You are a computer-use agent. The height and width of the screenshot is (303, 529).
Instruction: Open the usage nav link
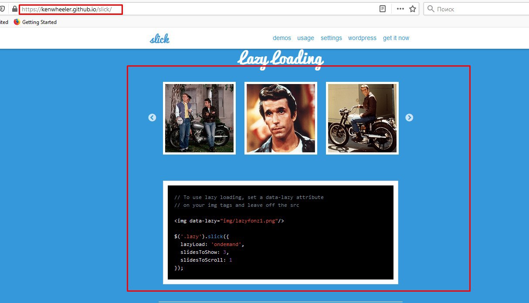[305, 38]
